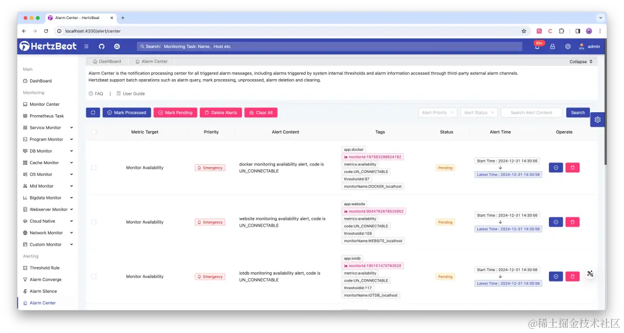This screenshot has height=333, width=624.
Task: Open Monitor Center in the sidebar
Action: (x=41, y=105)
